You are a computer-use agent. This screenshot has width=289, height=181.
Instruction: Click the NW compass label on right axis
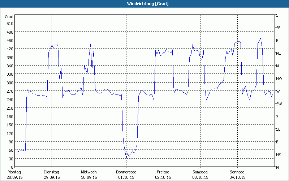pyautogui.click(x=279, y=79)
